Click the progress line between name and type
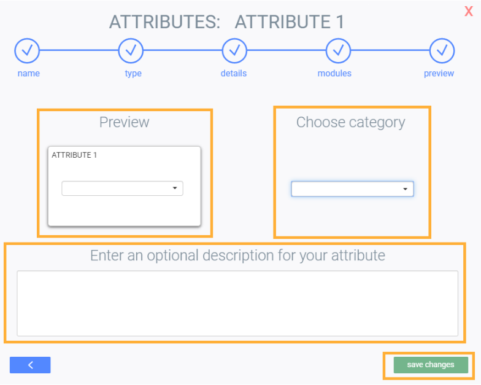The image size is (481, 385). [79, 51]
